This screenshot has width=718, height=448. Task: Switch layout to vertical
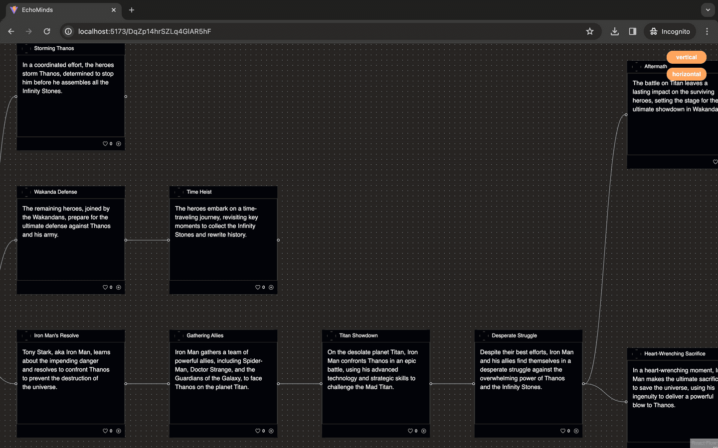[687, 57]
